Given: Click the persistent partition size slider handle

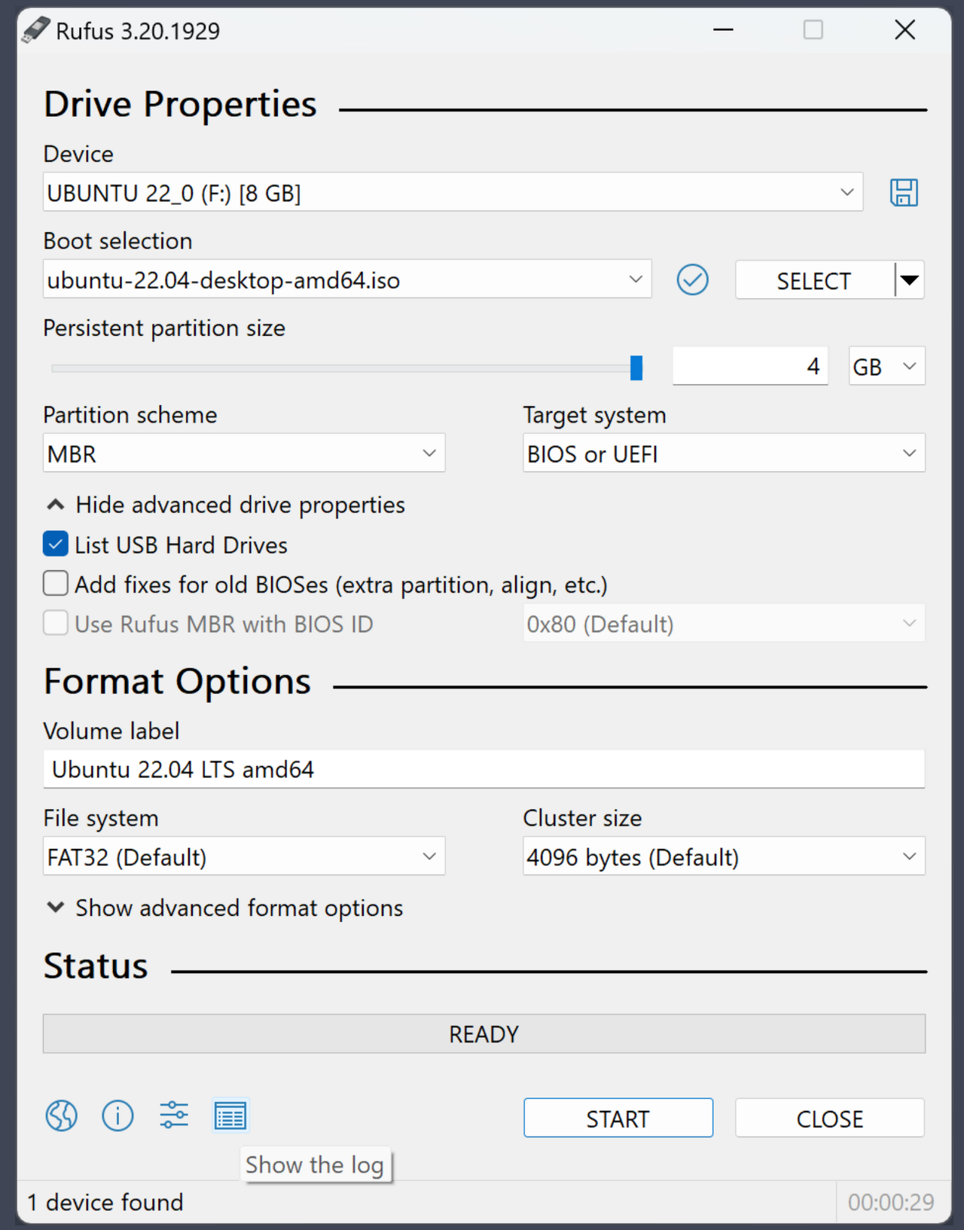Looking at the screenshot, I should [636, 368].
